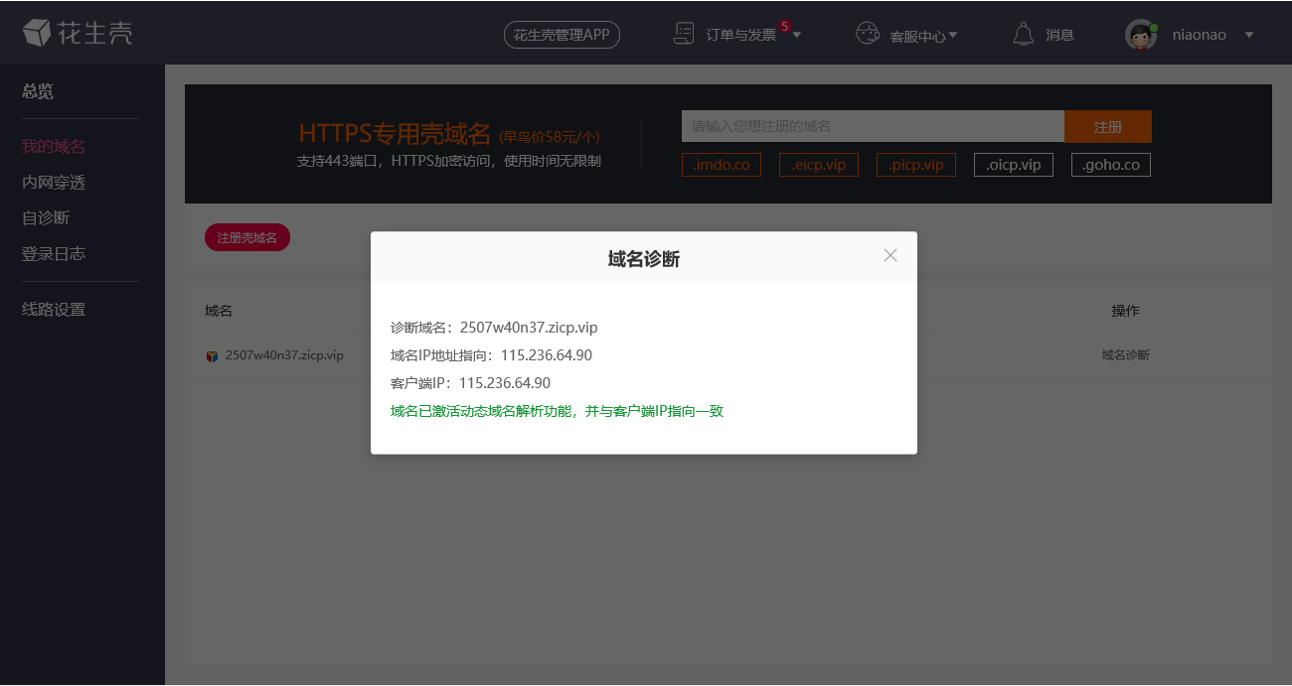Click the niaonao avatar picture
This screenshot has width=1292, height=686.
click(x=1141, y=34)
